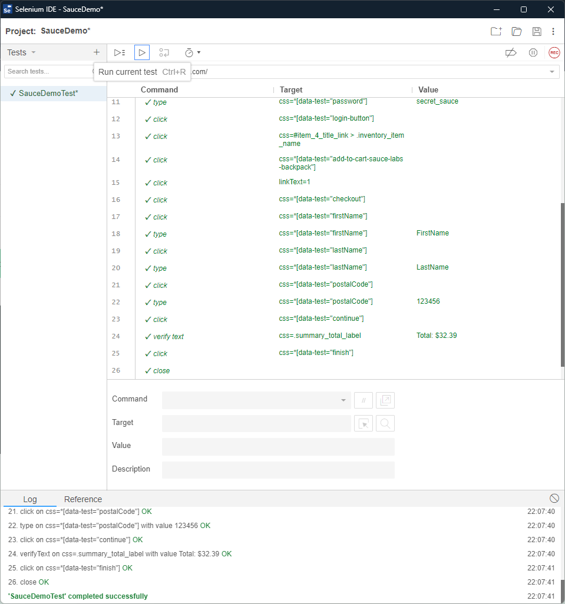
Task: Open an existing project folder icon
Action: [x=517, y=31]
